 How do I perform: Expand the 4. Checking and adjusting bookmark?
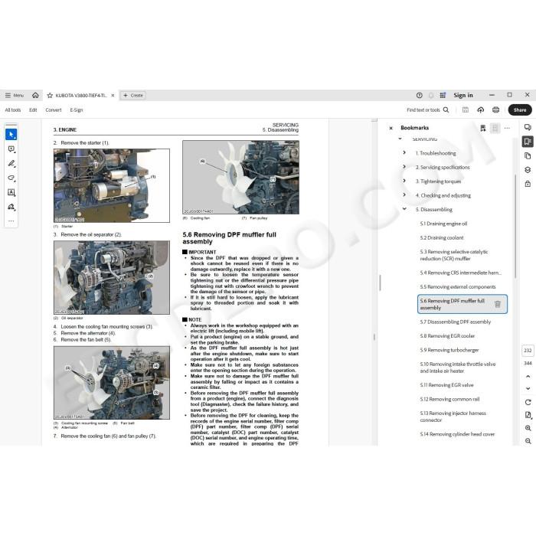point(404,194)
